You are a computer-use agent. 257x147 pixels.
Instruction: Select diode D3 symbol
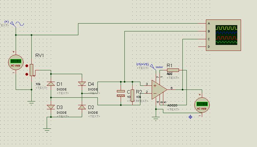click(x=51, y=107)
